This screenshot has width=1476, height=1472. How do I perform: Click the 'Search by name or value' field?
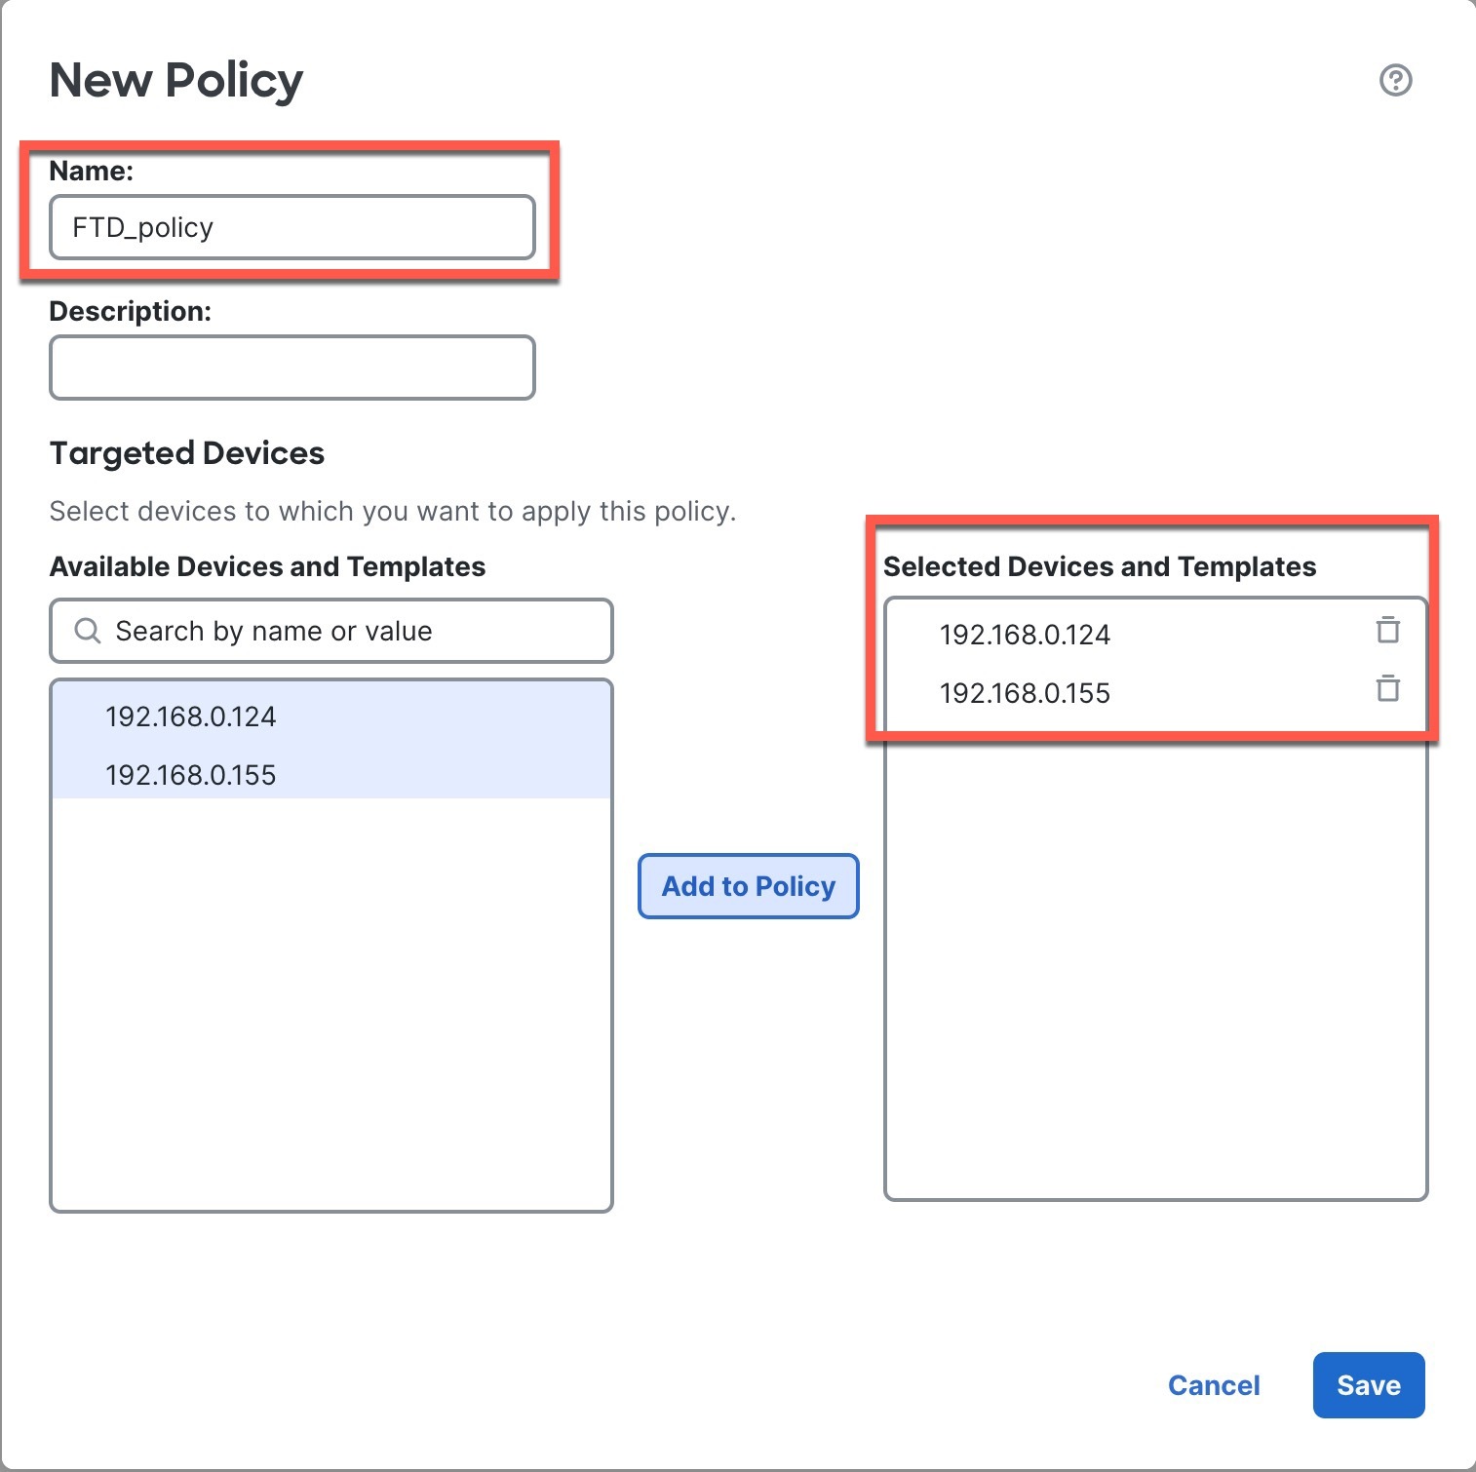point(351,631)
